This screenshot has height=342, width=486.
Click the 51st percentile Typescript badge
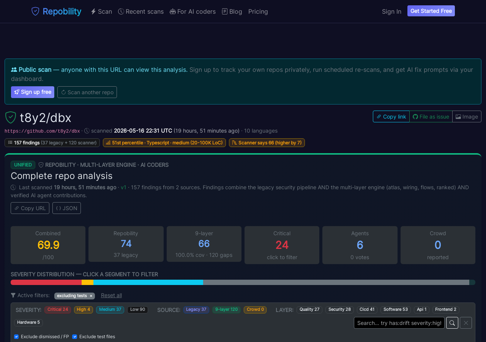[x=164, y=142]
